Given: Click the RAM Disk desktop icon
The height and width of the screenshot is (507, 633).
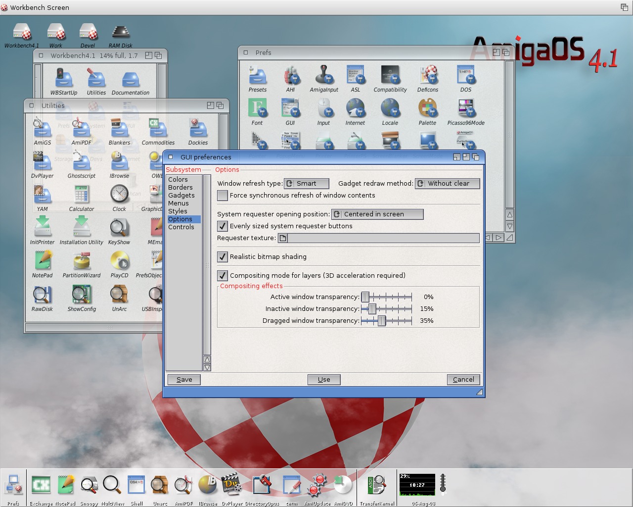Looking at the screenshot, I should coord(120,33).
